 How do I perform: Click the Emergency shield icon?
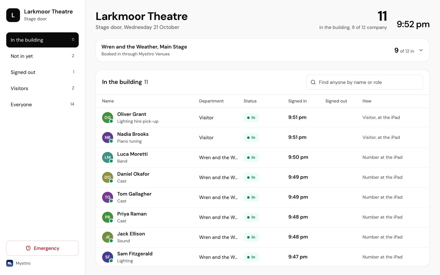tap(28, 248)
